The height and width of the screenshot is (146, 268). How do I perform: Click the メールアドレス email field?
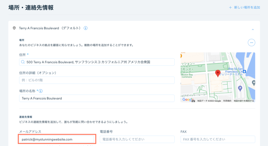(56, 140)
